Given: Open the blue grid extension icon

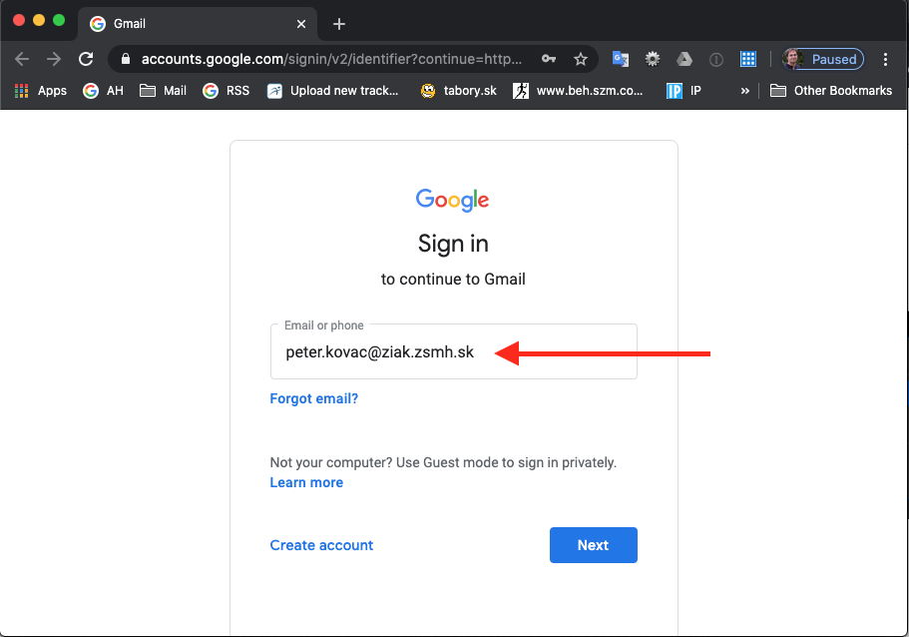Looking at the screenshot, I should pyautogui.click(x=748, y=59).
